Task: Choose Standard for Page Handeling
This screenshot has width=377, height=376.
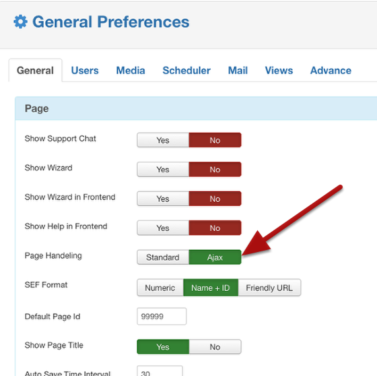Action: 163,257
